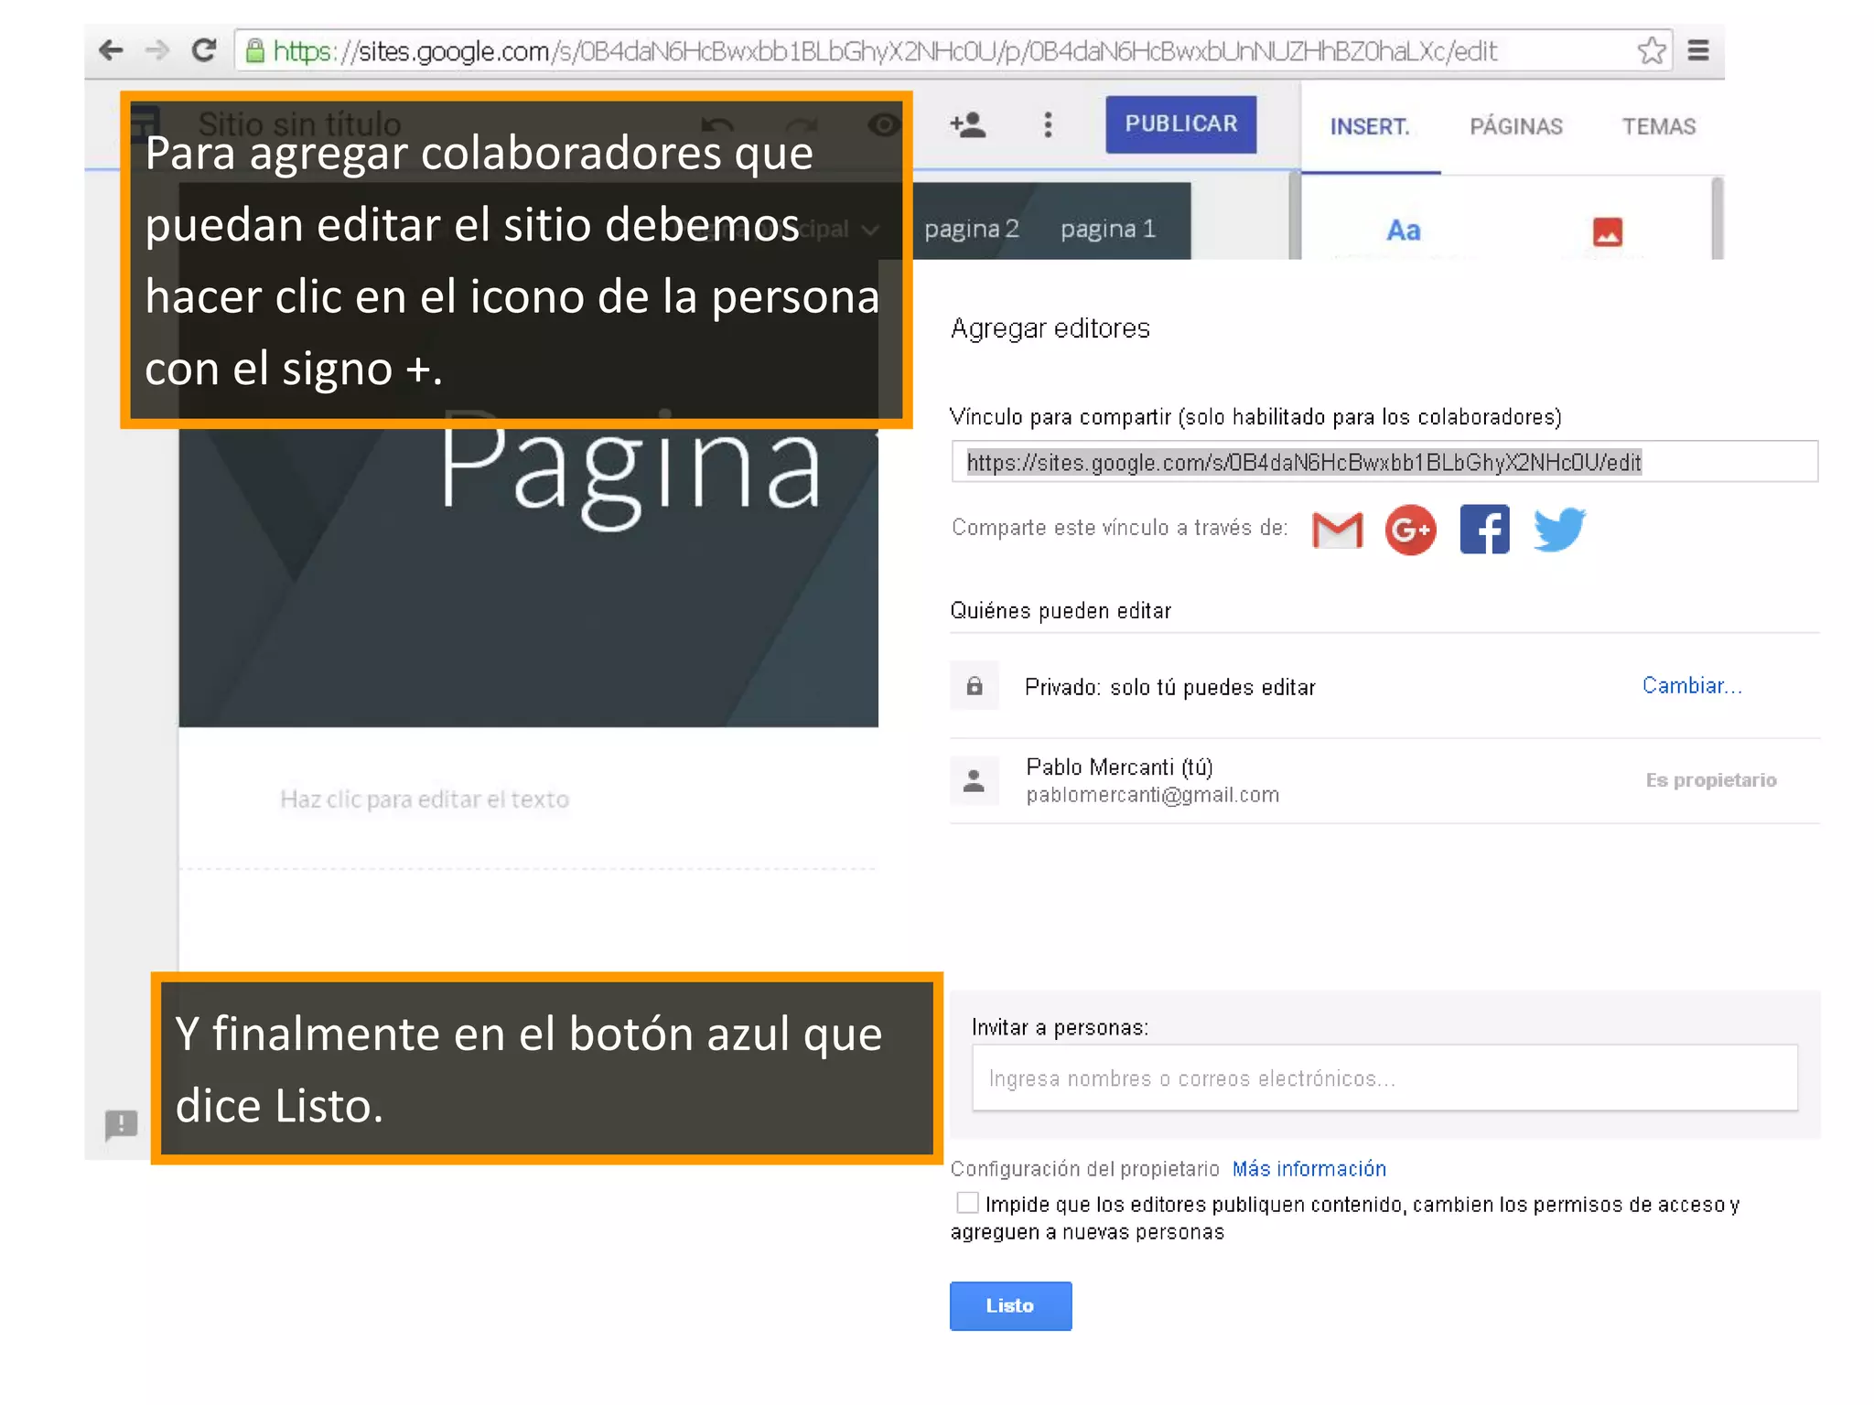This screenshot has width=1874, height=1405.
Task: Click the browser back arrow
Action: tap(111, 50)
